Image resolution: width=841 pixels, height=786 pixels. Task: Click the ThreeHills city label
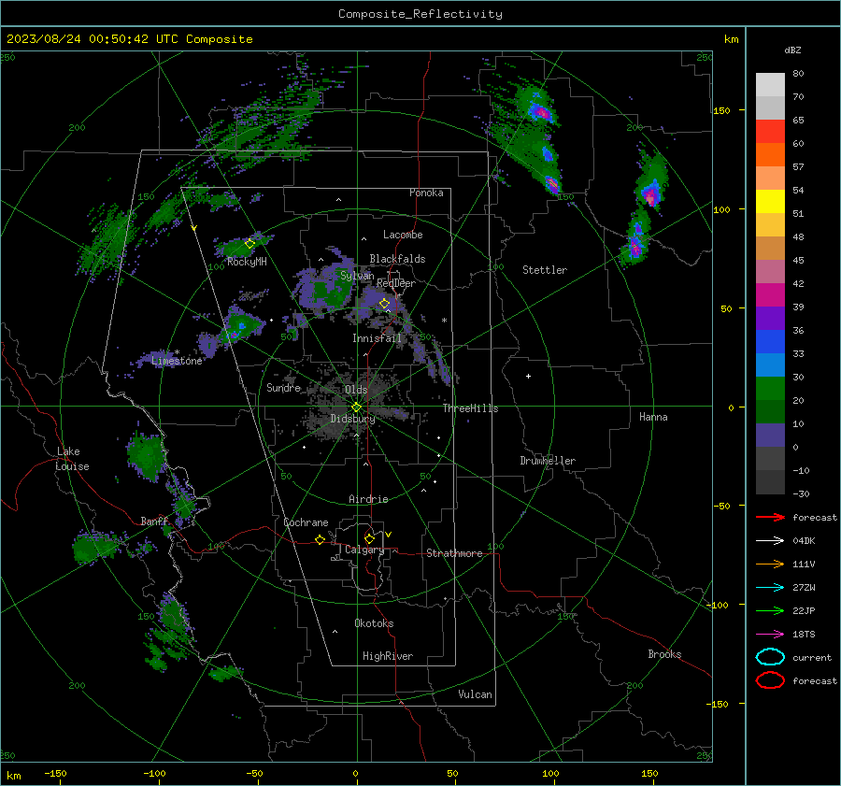pos(470,408)
